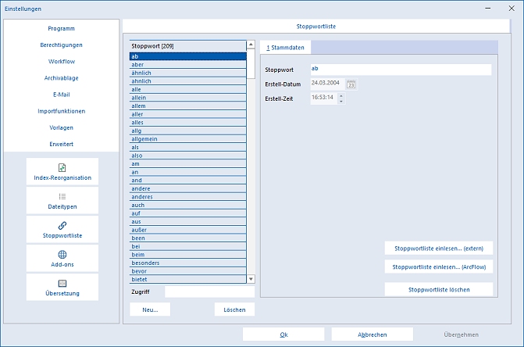Select the stop word 'anderes'
Screen dimensions: 524x347
point(188,197)
